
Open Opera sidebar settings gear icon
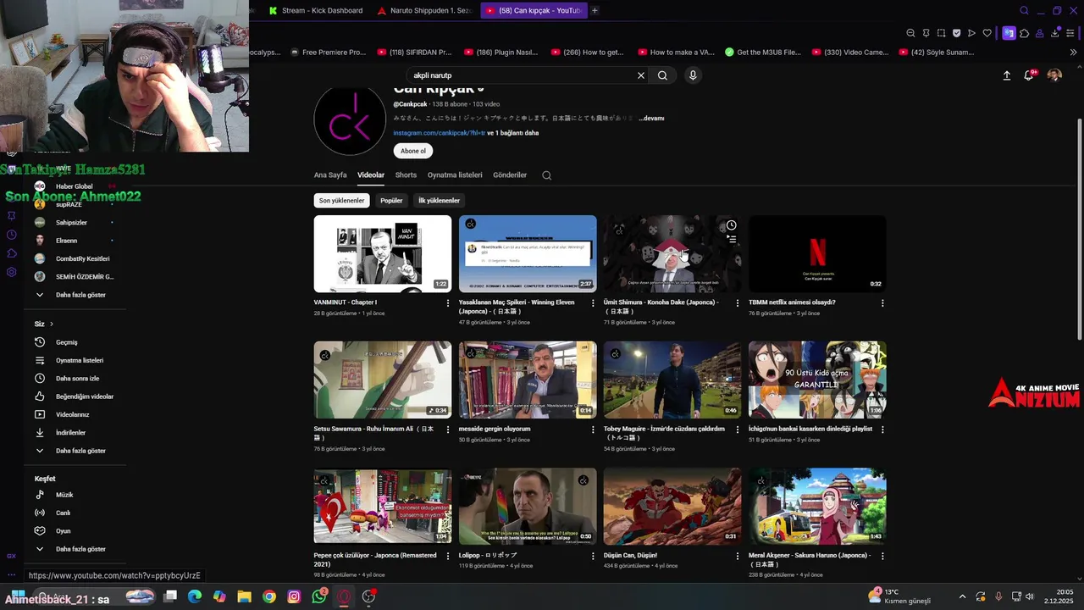[11, 272]
